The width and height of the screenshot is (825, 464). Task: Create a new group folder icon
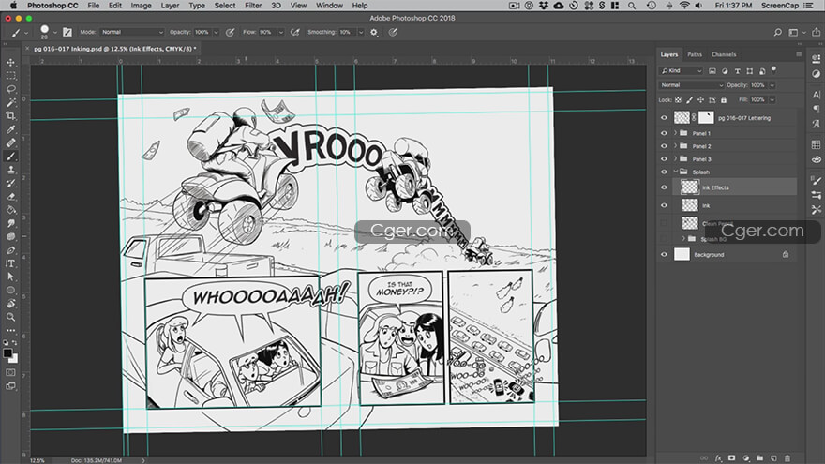point(759,458)
